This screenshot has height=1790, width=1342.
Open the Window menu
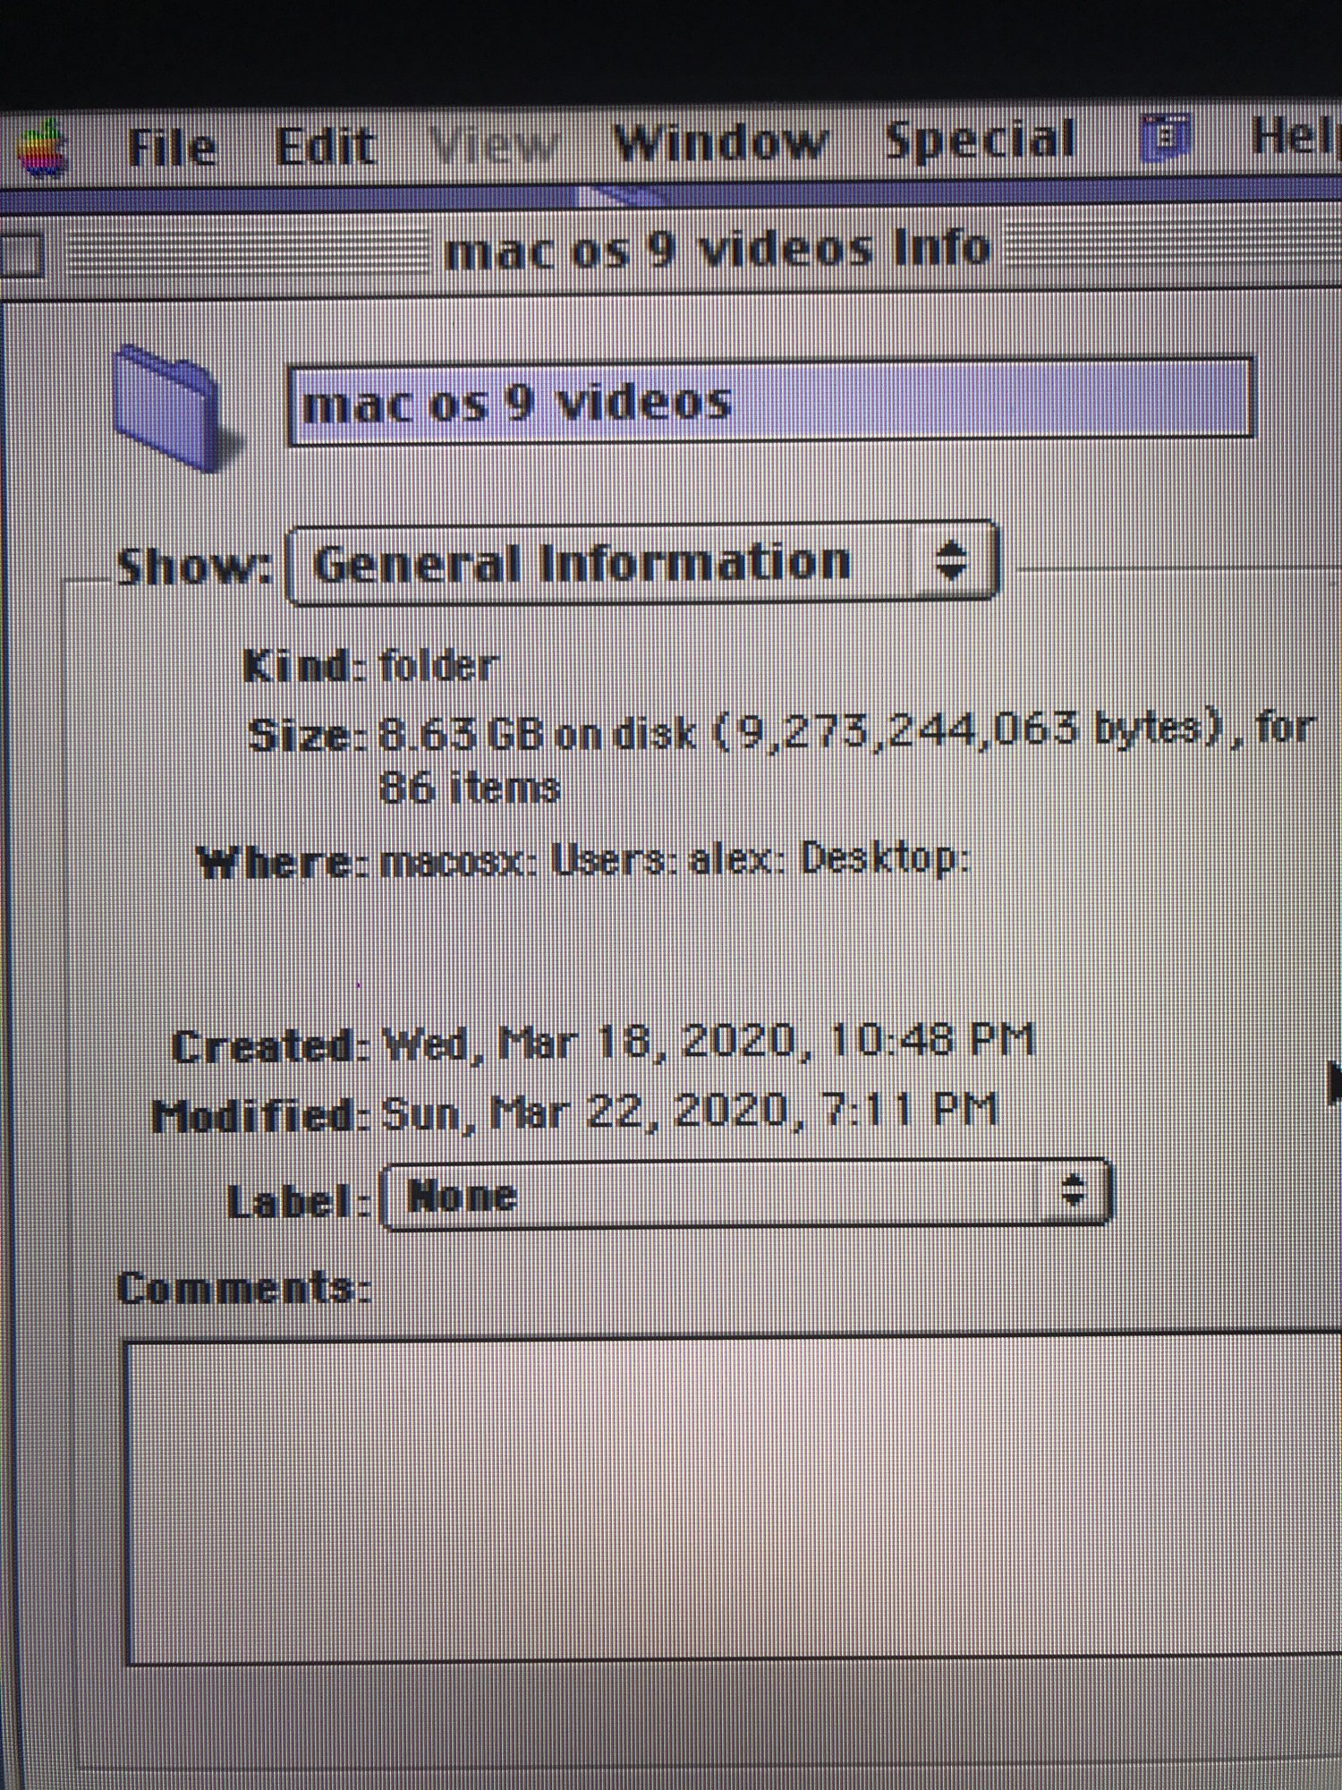(719, 142)
